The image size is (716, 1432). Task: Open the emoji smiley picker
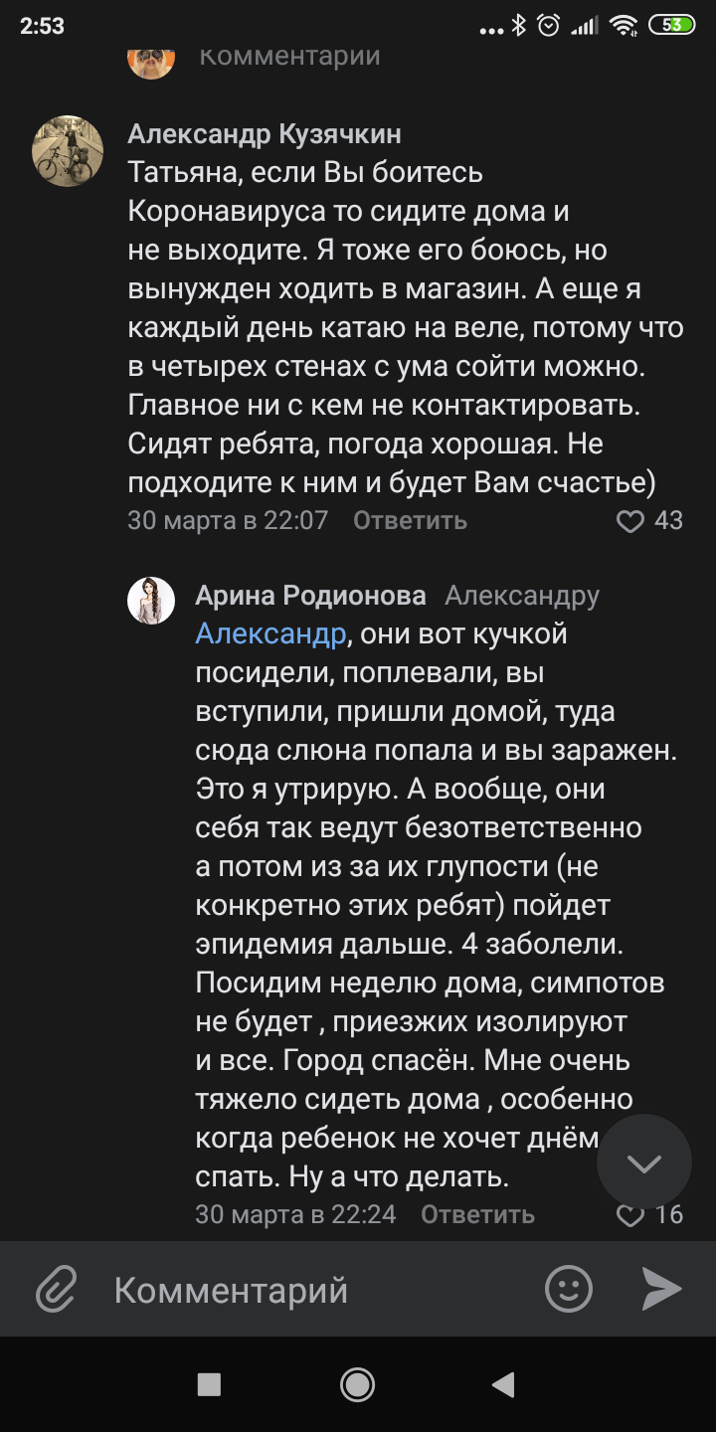(569, 1290)
